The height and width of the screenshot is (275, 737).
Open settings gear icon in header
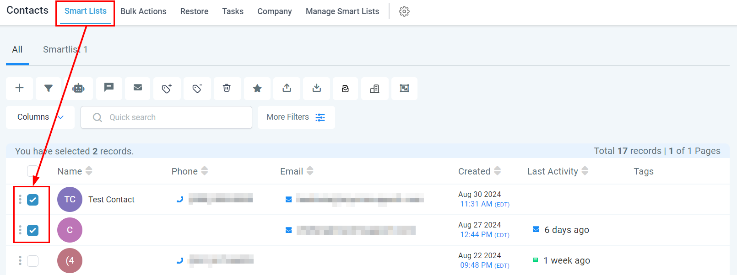pos(404,11)
